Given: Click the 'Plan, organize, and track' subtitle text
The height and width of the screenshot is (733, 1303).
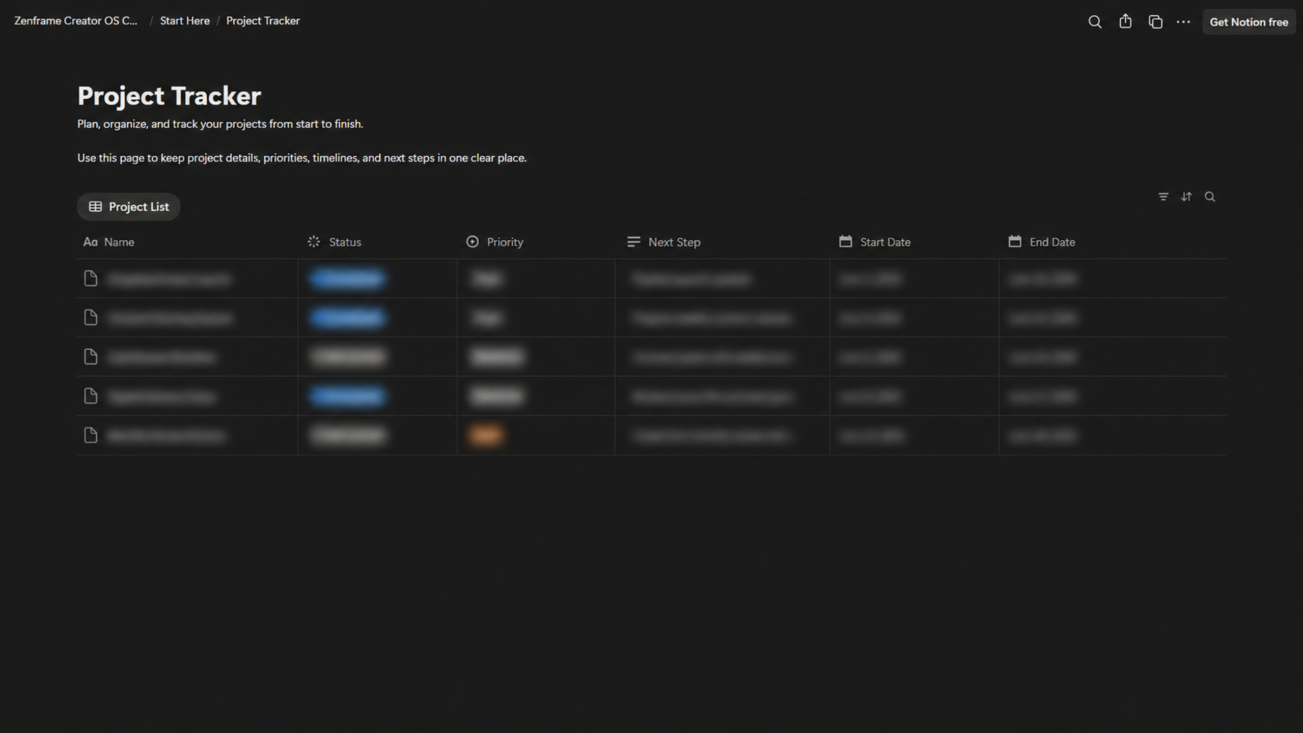Looking at the screenshot, I should [220, 124].
